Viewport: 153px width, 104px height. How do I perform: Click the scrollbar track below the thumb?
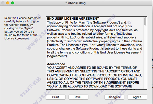[x=145, y=58]
